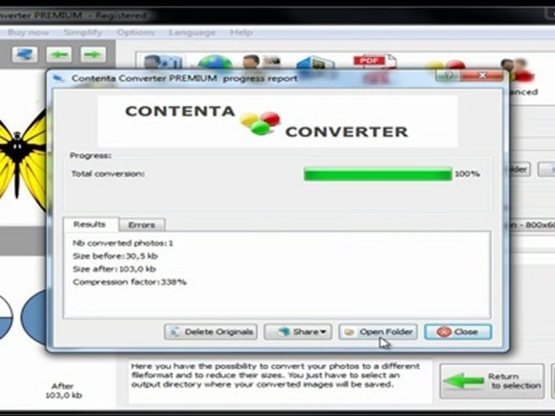Click the 'After 103,0 kb' label
This screenshot has height=416, width=555.
[x=64, y=391]
